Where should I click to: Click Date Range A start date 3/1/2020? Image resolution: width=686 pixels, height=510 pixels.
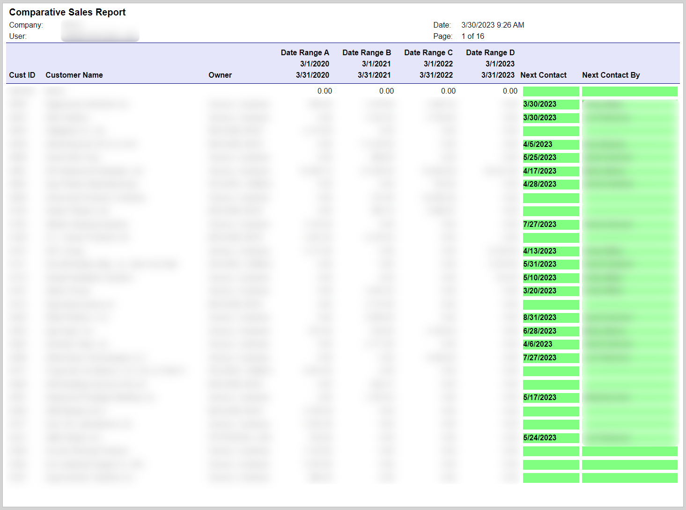coord(315,64)
